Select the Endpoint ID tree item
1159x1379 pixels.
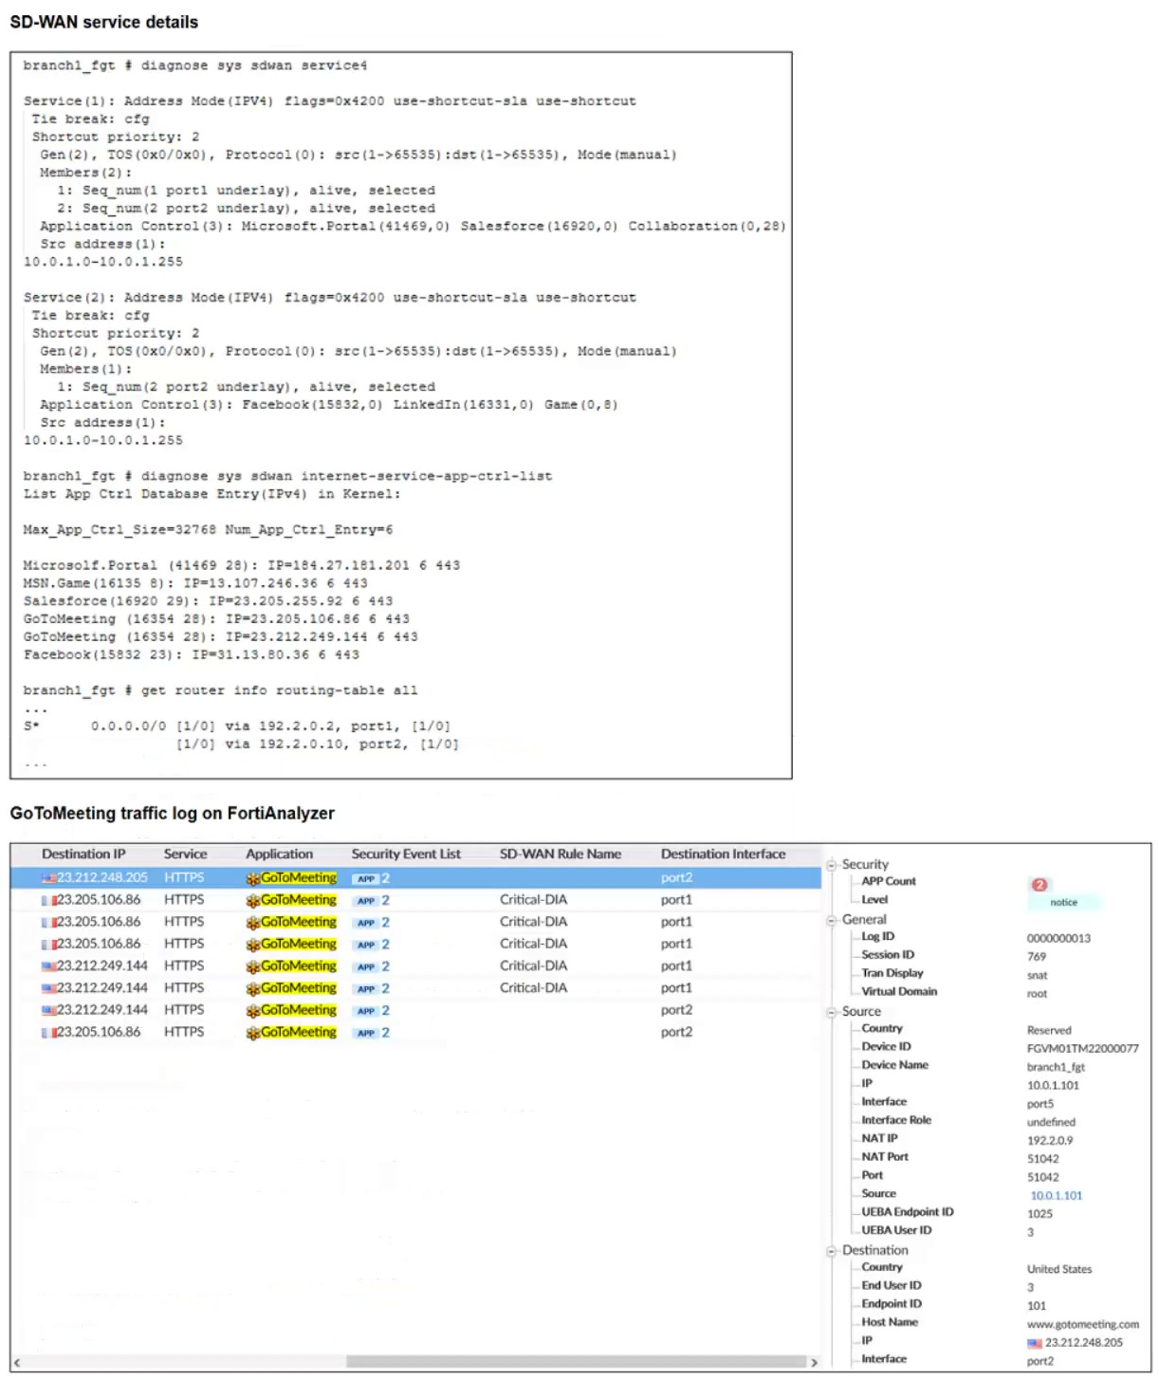pyautogui.click(x=892, y=1303)
